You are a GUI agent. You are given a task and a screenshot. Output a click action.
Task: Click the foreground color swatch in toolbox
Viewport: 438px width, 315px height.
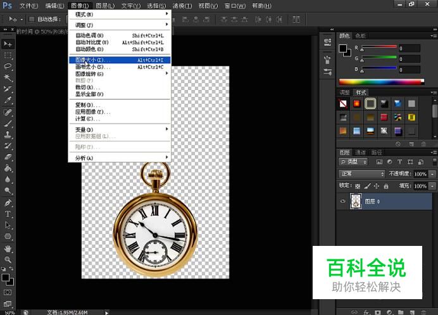coord(5,277)
